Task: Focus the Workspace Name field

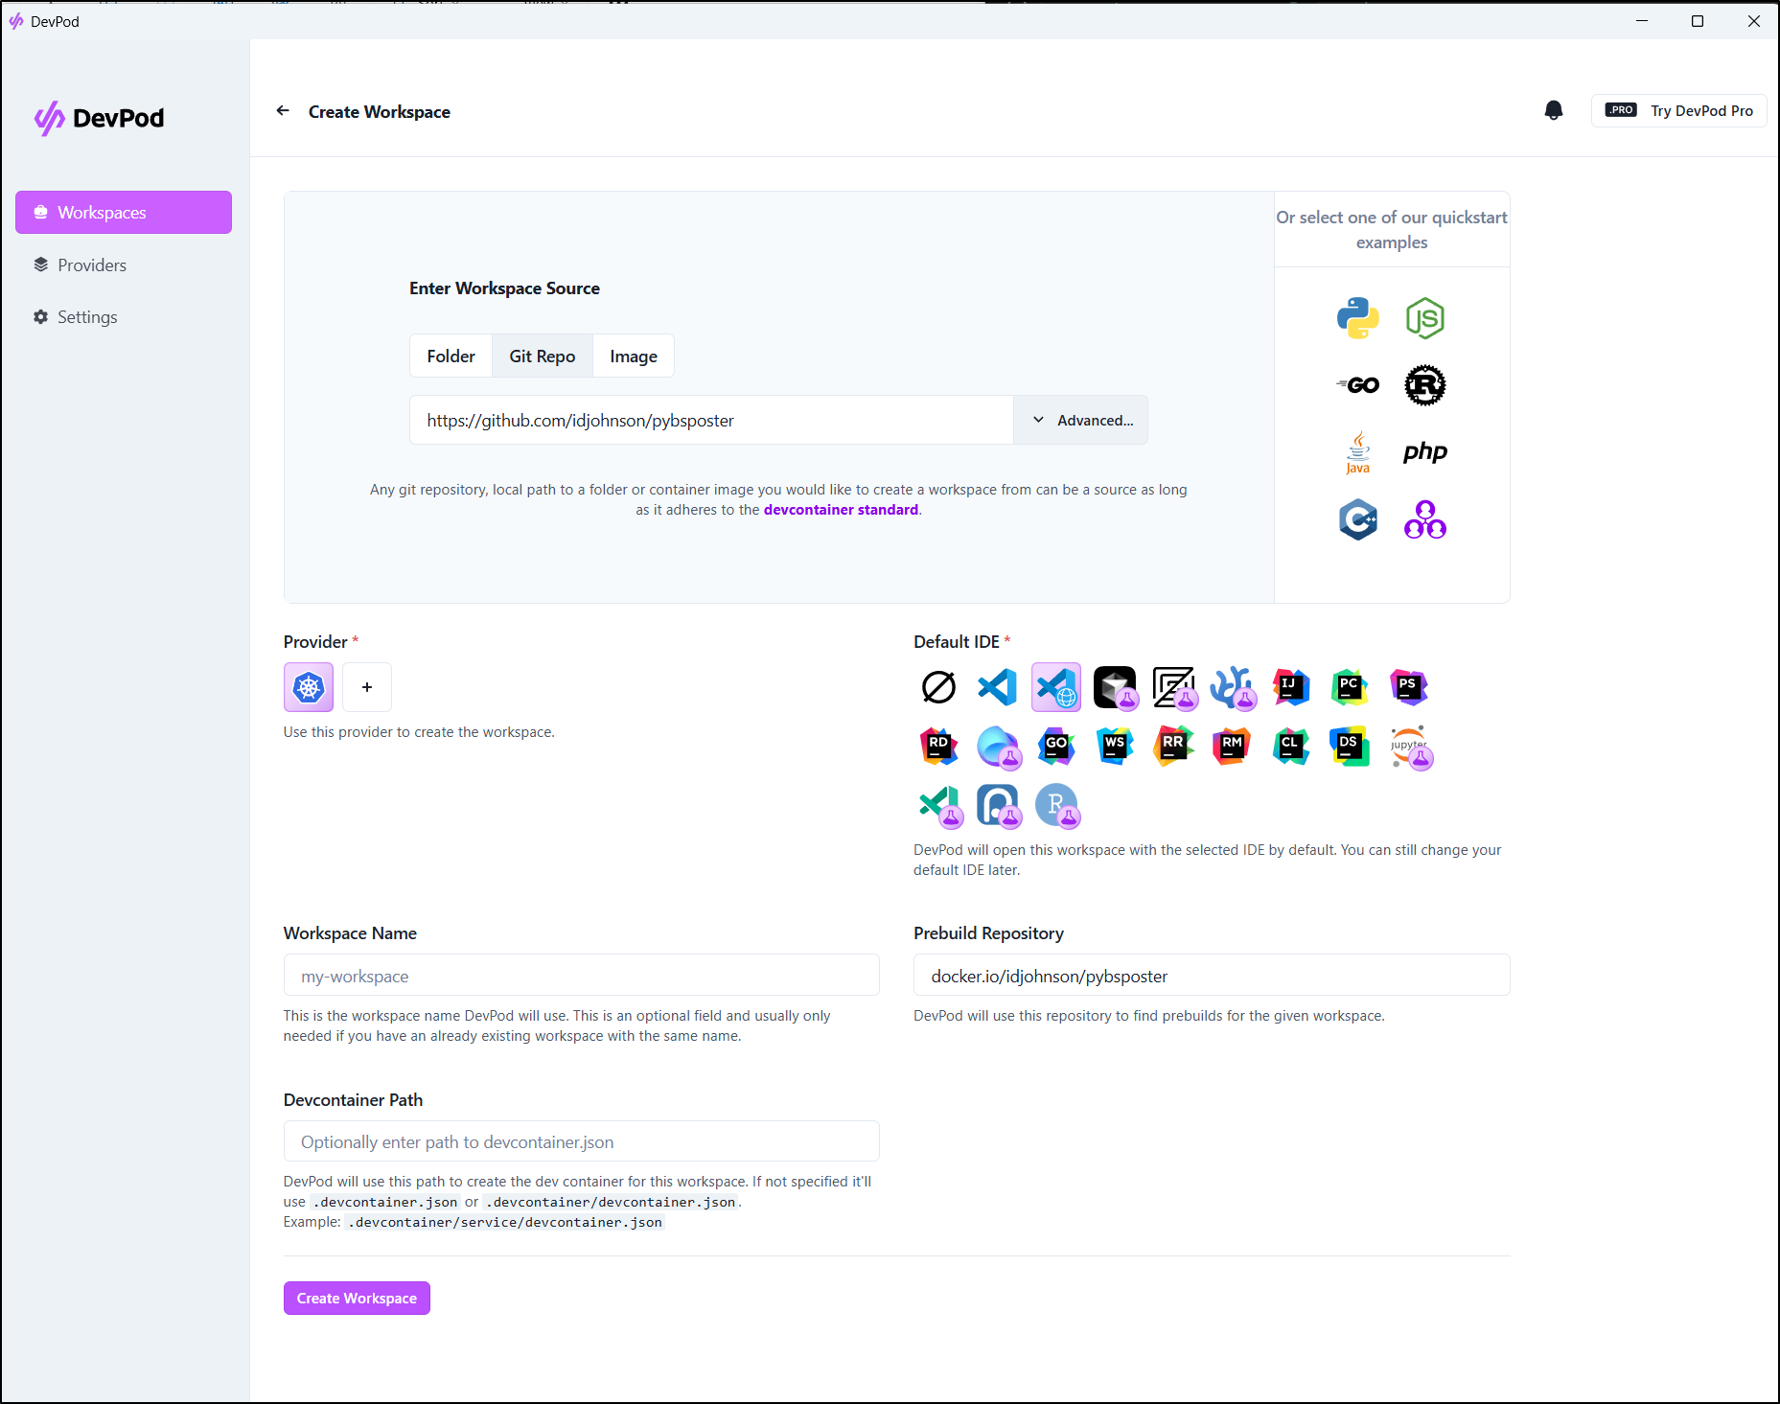Action: click(582, 976)
